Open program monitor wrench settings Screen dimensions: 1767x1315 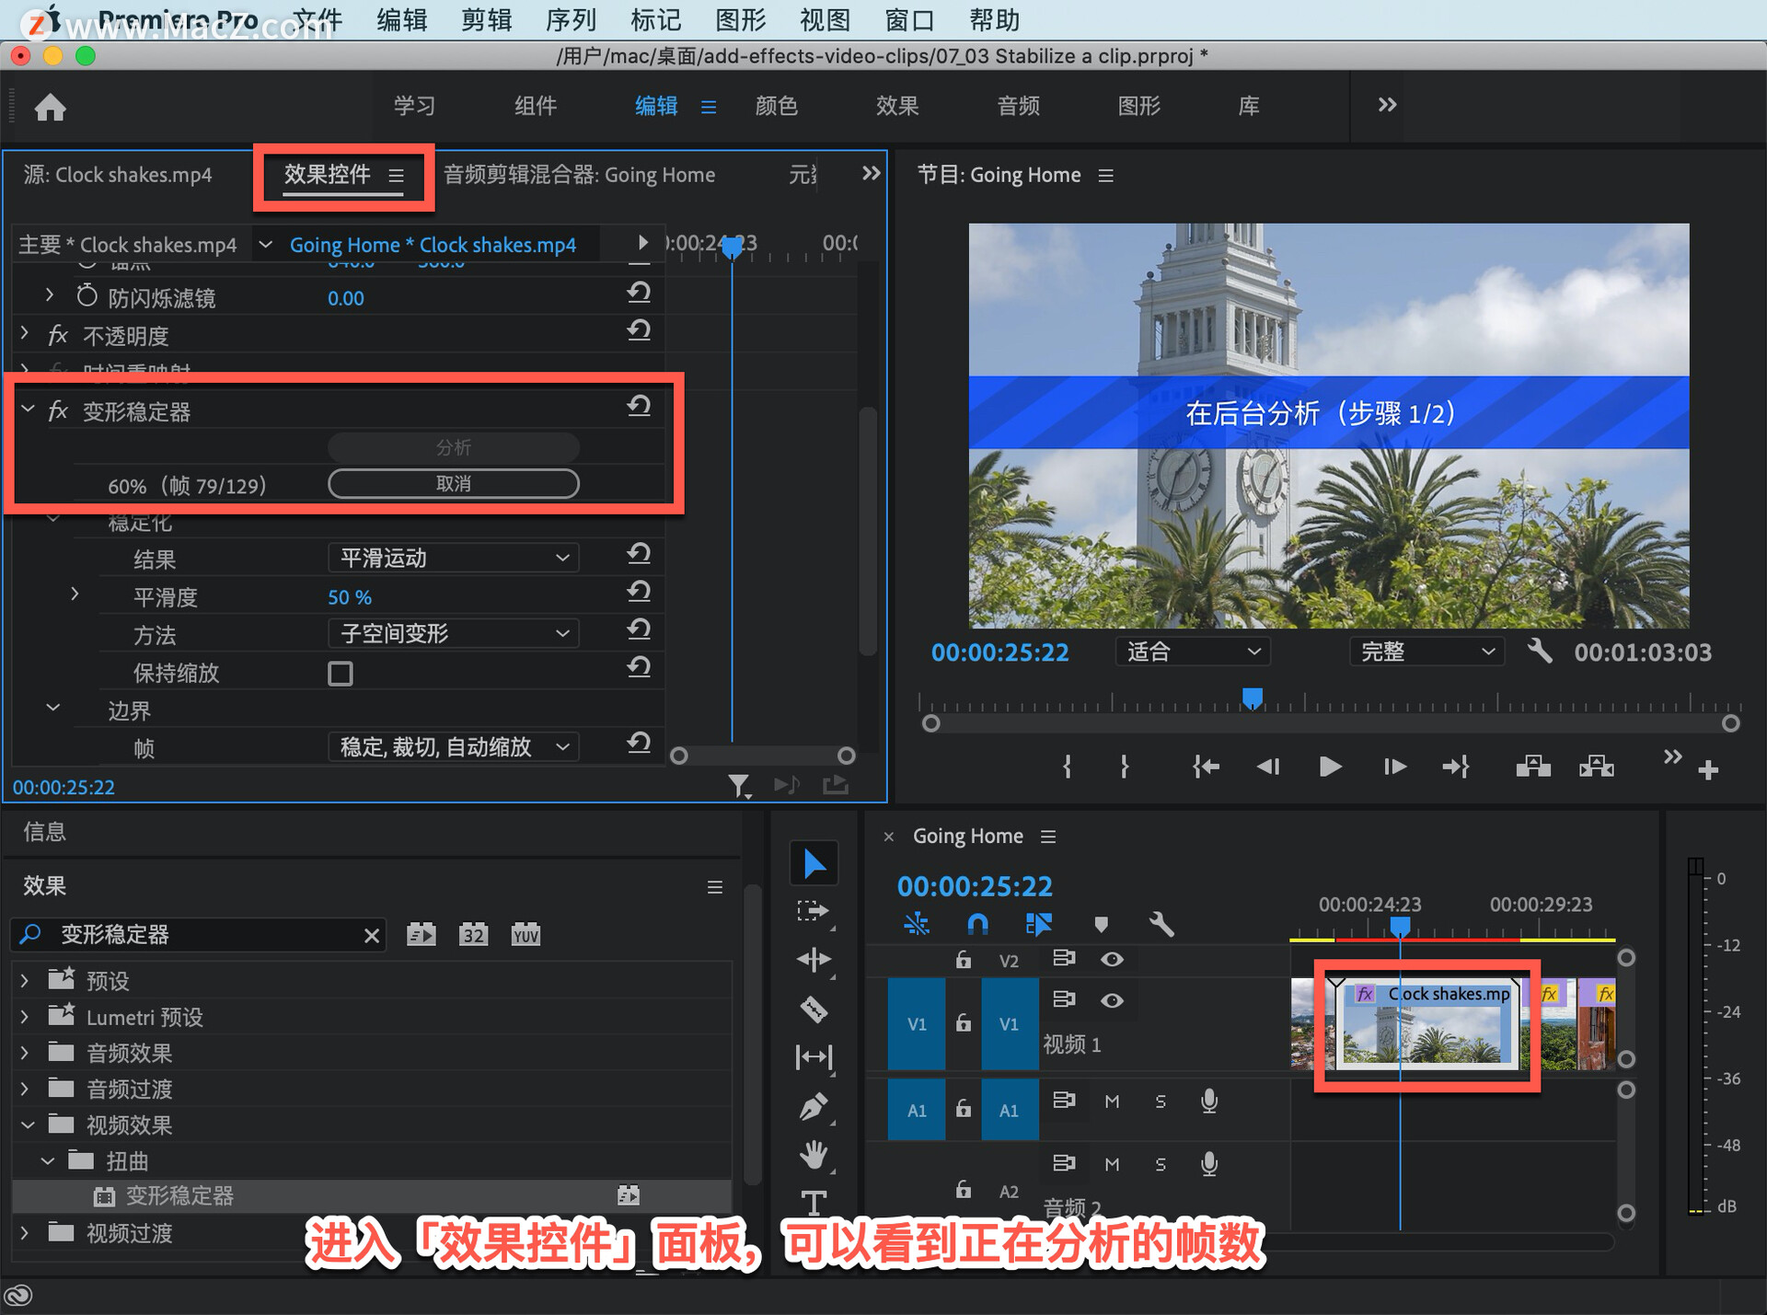[x=1540, y=652]
